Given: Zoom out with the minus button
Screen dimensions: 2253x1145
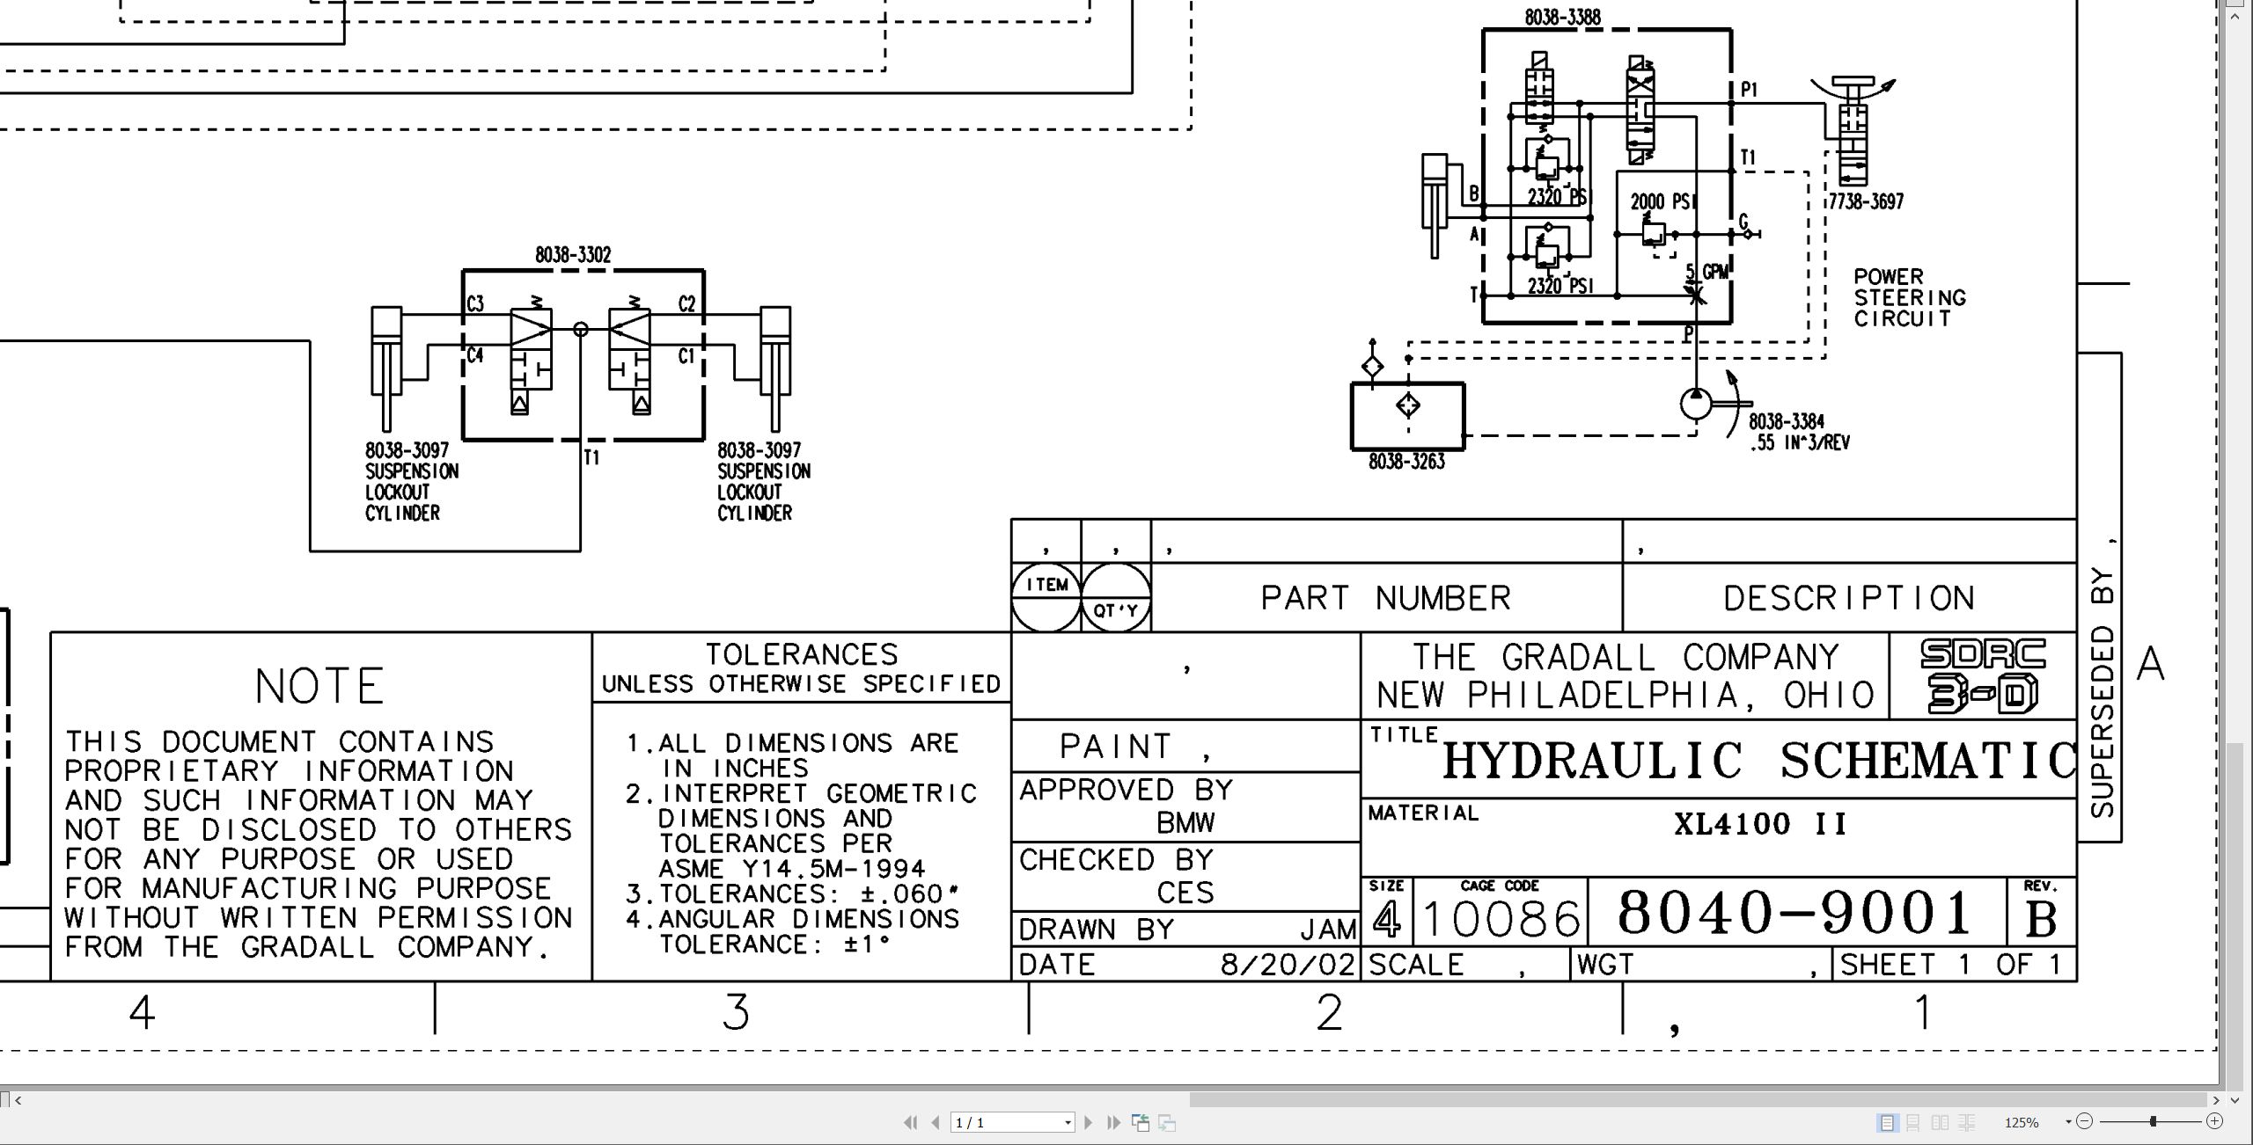Looking at the screenshot, I should pyautogui.click(x=2084, y=1121).
